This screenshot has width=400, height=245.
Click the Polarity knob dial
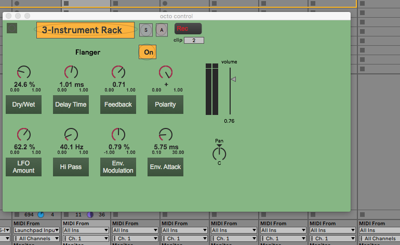click(x=166, y=73)
